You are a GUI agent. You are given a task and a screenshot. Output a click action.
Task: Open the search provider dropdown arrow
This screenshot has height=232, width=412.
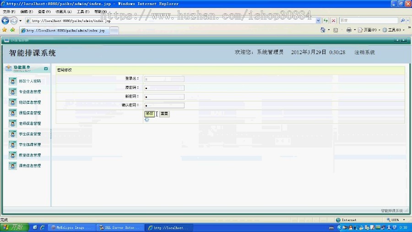pos(408,21)
